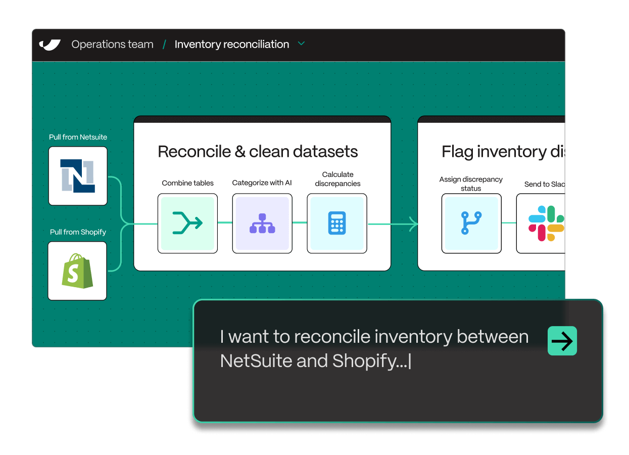Click the green submit arrow button
629x455 pixels.
562,341
